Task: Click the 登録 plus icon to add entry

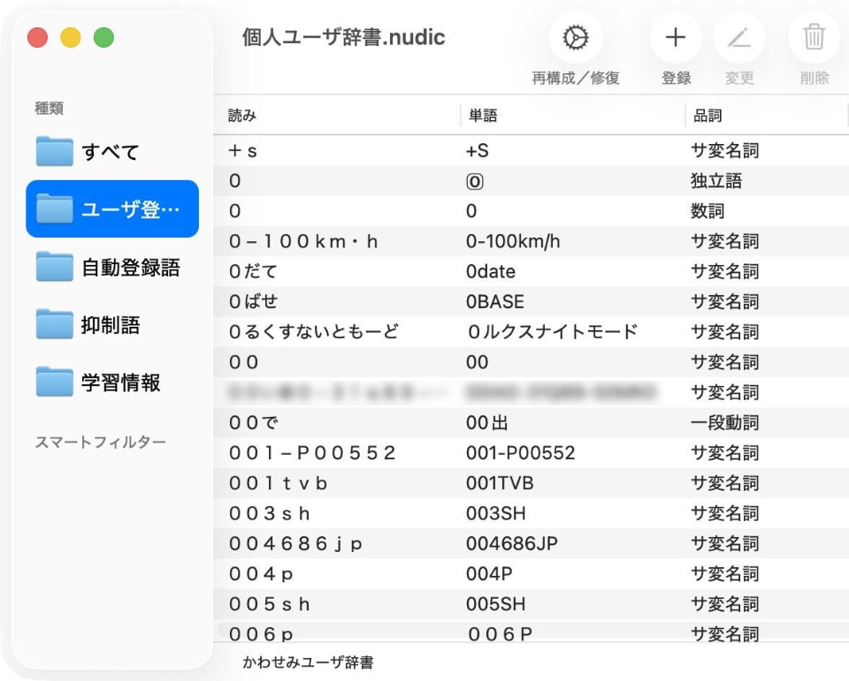Action: pyautogui.click(x=676, y=38)
